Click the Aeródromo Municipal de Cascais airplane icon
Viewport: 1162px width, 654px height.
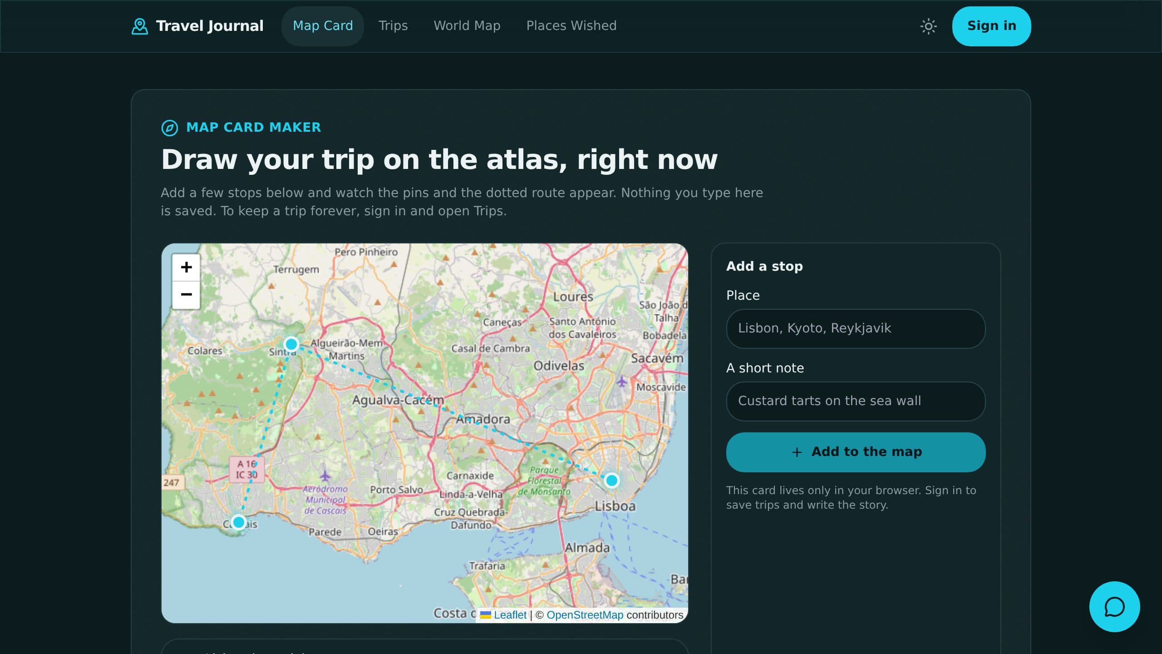[x=325, y=476]
